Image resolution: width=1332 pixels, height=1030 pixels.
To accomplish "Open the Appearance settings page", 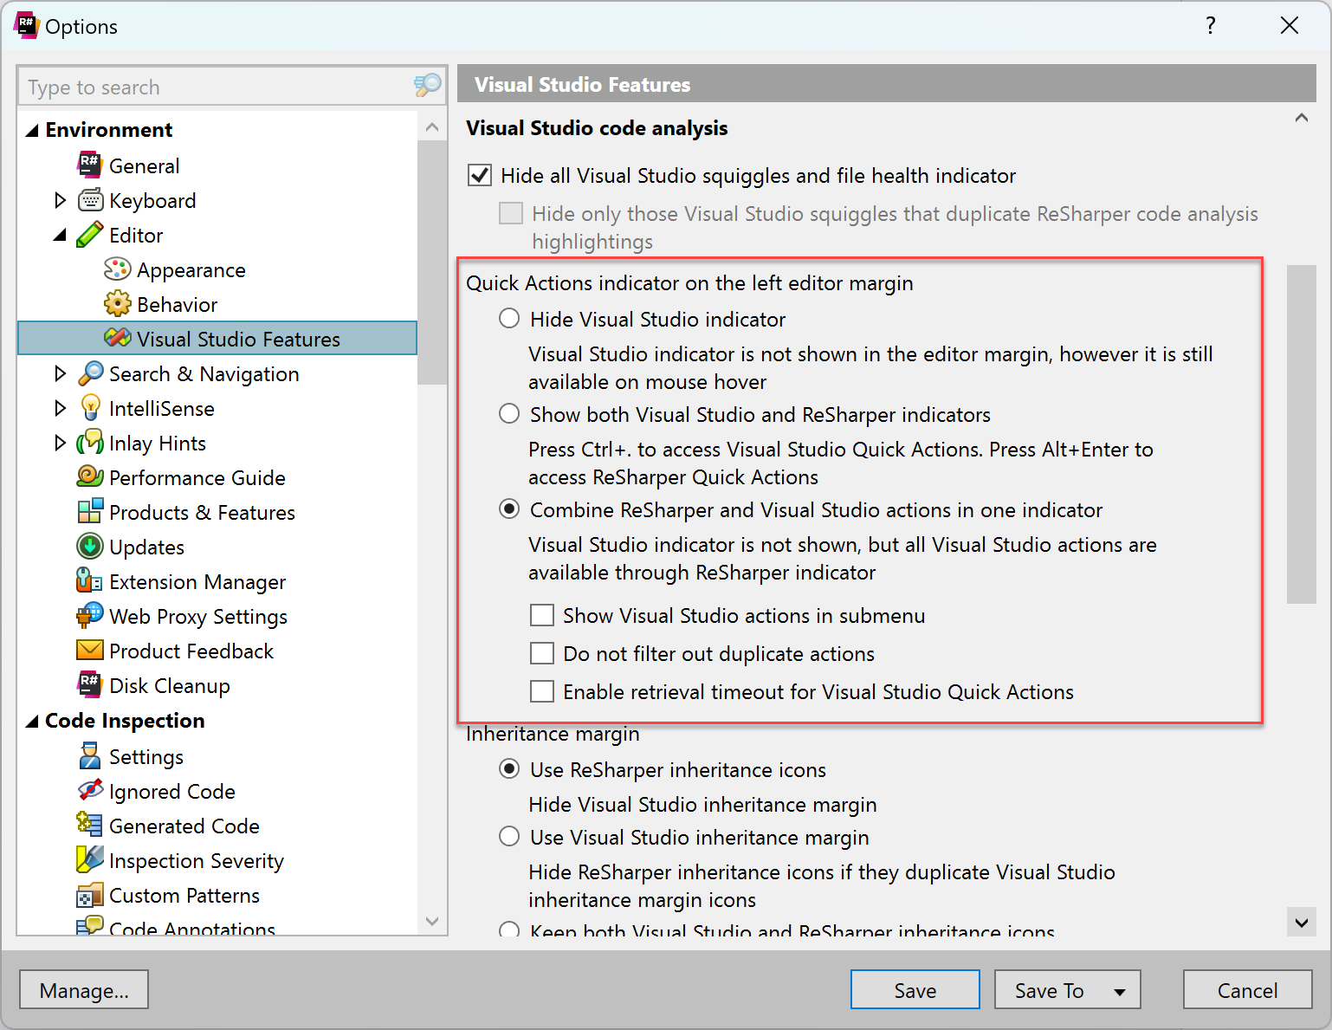I will coord(191,269).
